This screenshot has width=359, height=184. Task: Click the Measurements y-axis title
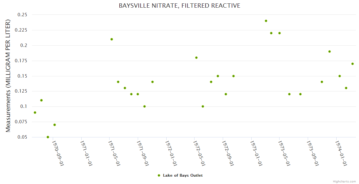(8, 76)
